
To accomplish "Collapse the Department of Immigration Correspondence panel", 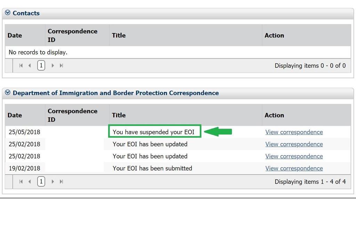I will pos(8,93).
